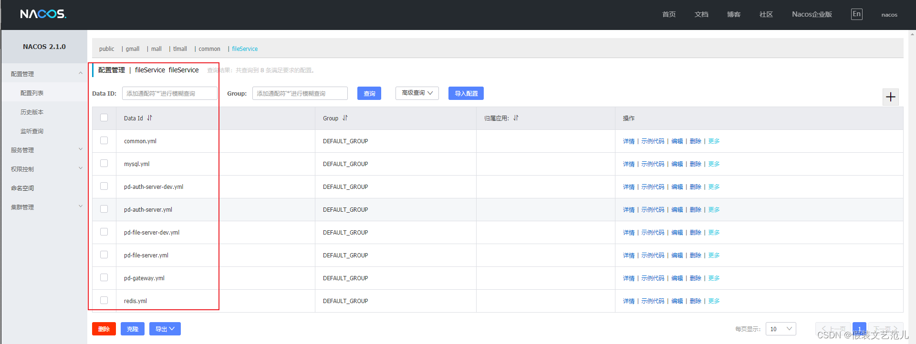The image size is (916, 344).
Task: Expand the 集群管理 sidebar section
Action: (x=44, y=207)
